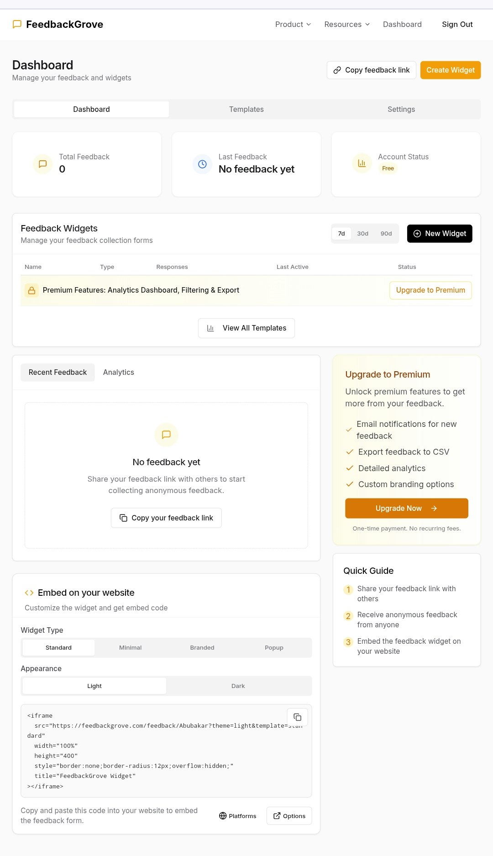Click the FeedbackGrove speech bubble logo icon
The height and width of the screenshot is (856, 493).
[17, 24]
